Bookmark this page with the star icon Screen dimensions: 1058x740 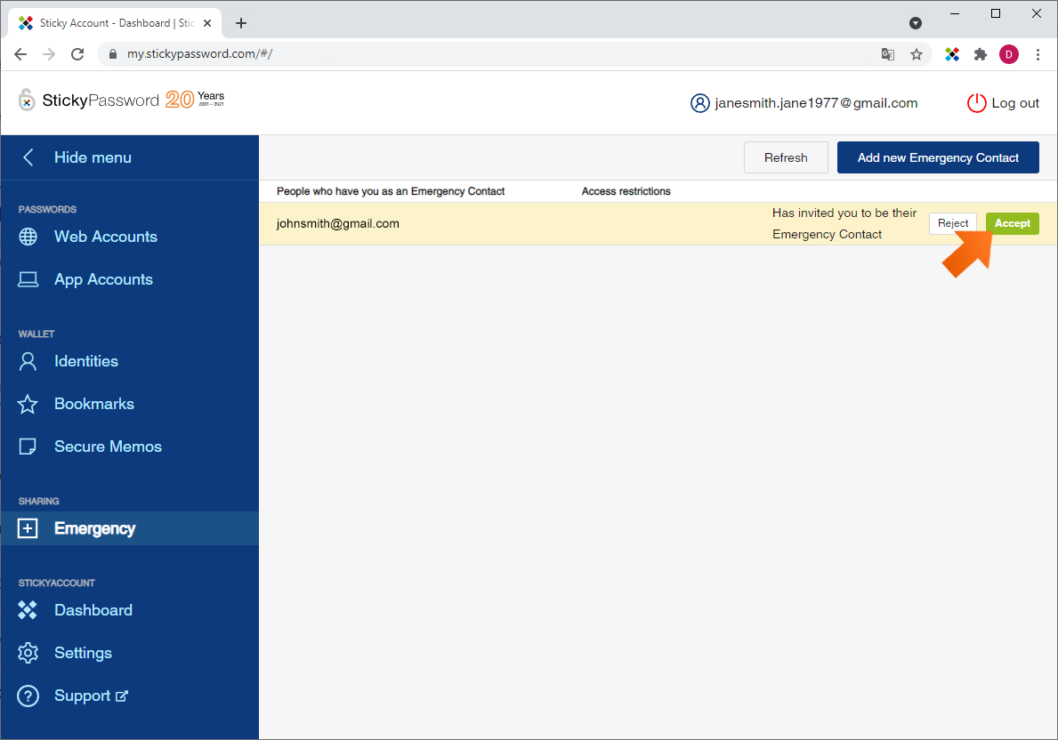pos(917,54)
